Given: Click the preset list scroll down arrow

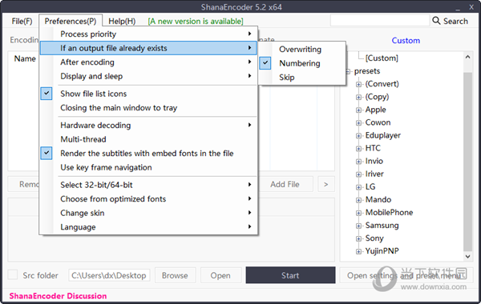Looking at the screenshot, I should (467, 257).
